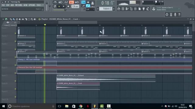
Task: Click the green playhead marker on the timeline
Action: (x=45, y=25)
